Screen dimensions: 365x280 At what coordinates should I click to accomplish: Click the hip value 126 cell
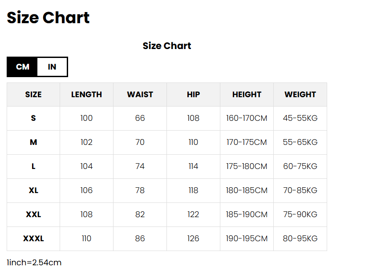coord(193,239)
